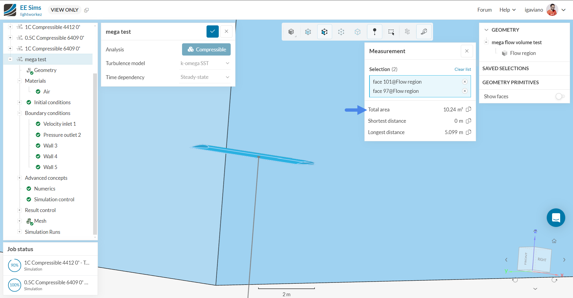The height and width of the screenshot is (298, 573).
Task: Rotate the view cube right
Action: coord(564,260)
